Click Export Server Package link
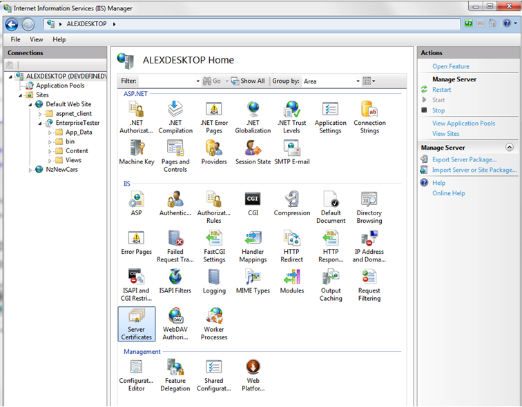 point(464,159)
